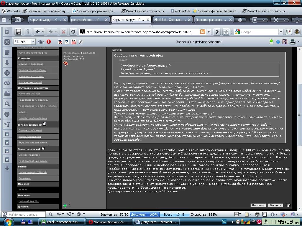The width and height of the screenshot is (302, 226).
Task: Open Поднималка тем link
Action: pyautogui.click(x=29, y=201)
